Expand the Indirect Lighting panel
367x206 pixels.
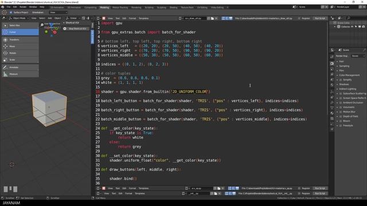348,89
